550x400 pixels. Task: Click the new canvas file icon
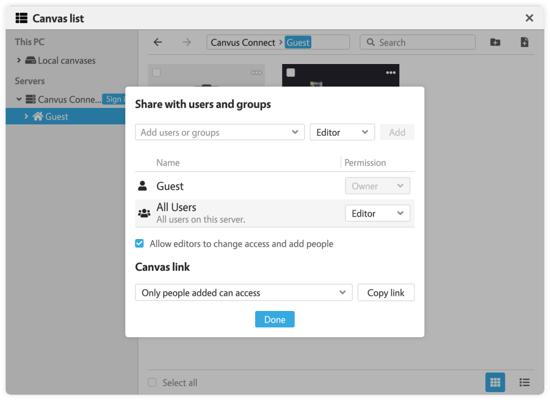click(x=524, y=42)
